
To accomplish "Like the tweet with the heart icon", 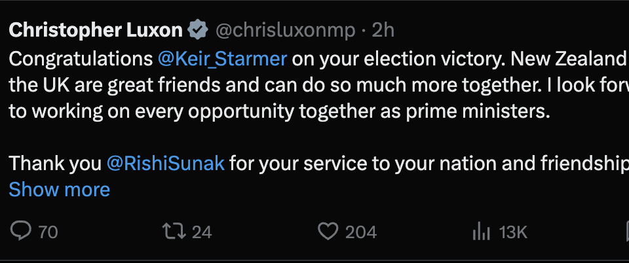I will click(x=327, y=231).
